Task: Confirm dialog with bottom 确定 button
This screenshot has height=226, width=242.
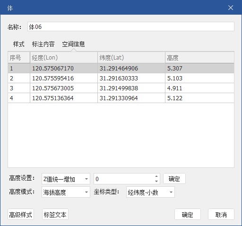Action: [x=188, y=215]
